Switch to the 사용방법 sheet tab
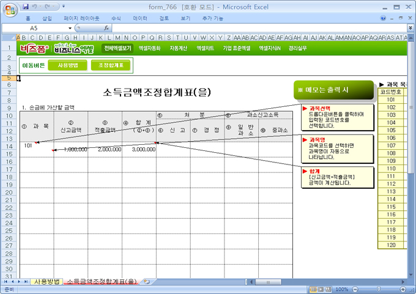Screen dimensions: 416x294 coord(47,281)
